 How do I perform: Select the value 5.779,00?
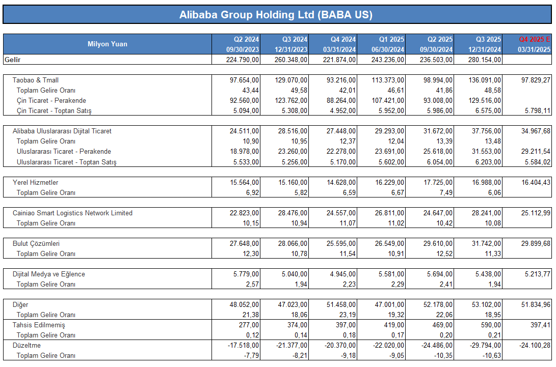pos(246,274)
